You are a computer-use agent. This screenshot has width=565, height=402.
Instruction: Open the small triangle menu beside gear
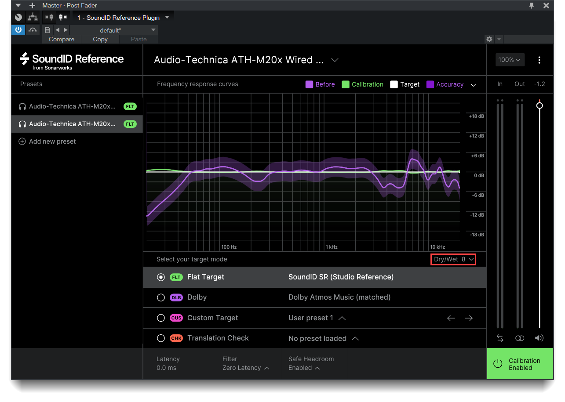point(499,39)
